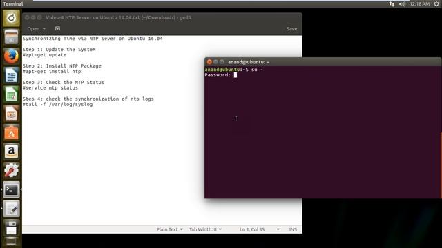The image size is (442, 248).
Task: Minimize the anand@ubuntu terminal window
Action: (x=215, y=62)
